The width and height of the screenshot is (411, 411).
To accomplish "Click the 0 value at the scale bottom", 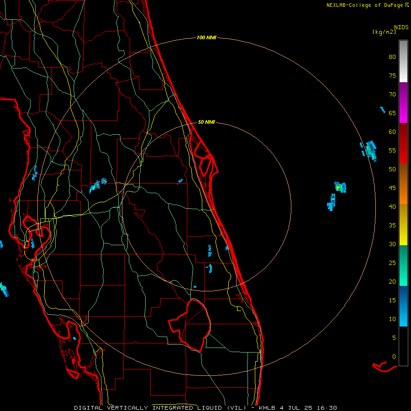I will (394, 357).
